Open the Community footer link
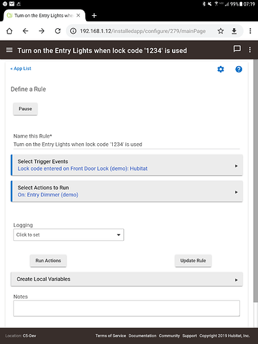 point(169,336)
